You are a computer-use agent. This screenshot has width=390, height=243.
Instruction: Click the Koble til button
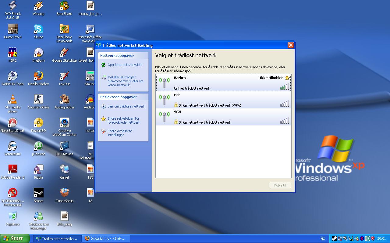(x=280, y=185)
